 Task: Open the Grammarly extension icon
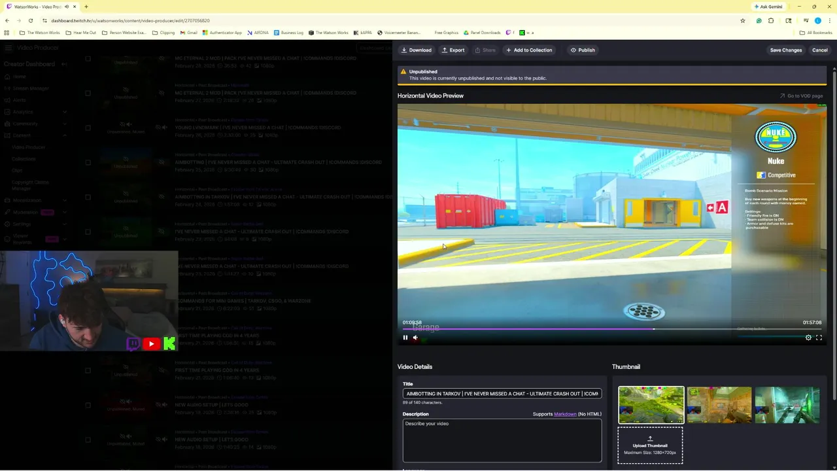pos(759,20)
